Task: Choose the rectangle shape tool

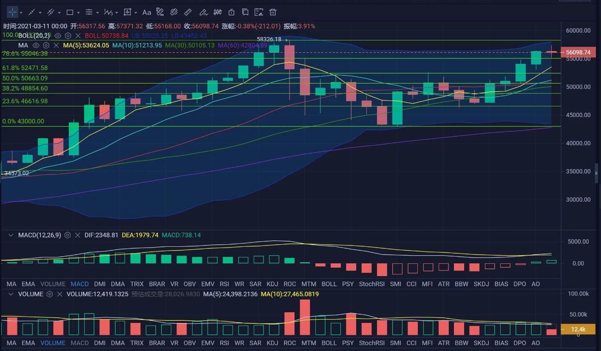Action: [70, 12]
